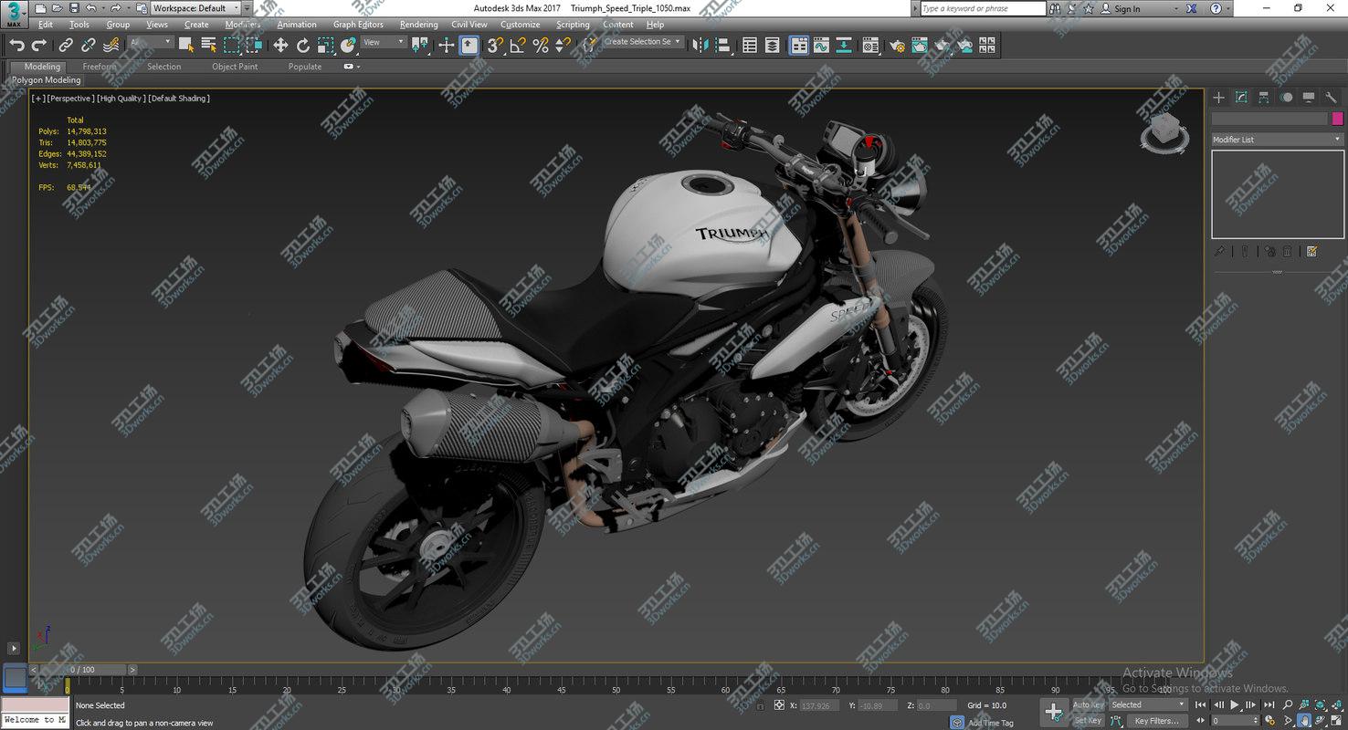This screenshot has height=730, width=1348.
Task: Activate Select and Move tool
Action: (280, 45)
